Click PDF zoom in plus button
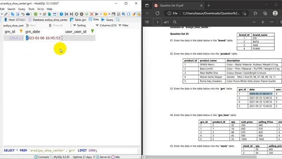The width and height of the screenshot is (282, 159). pyautogui.click(x=263, y=22)
